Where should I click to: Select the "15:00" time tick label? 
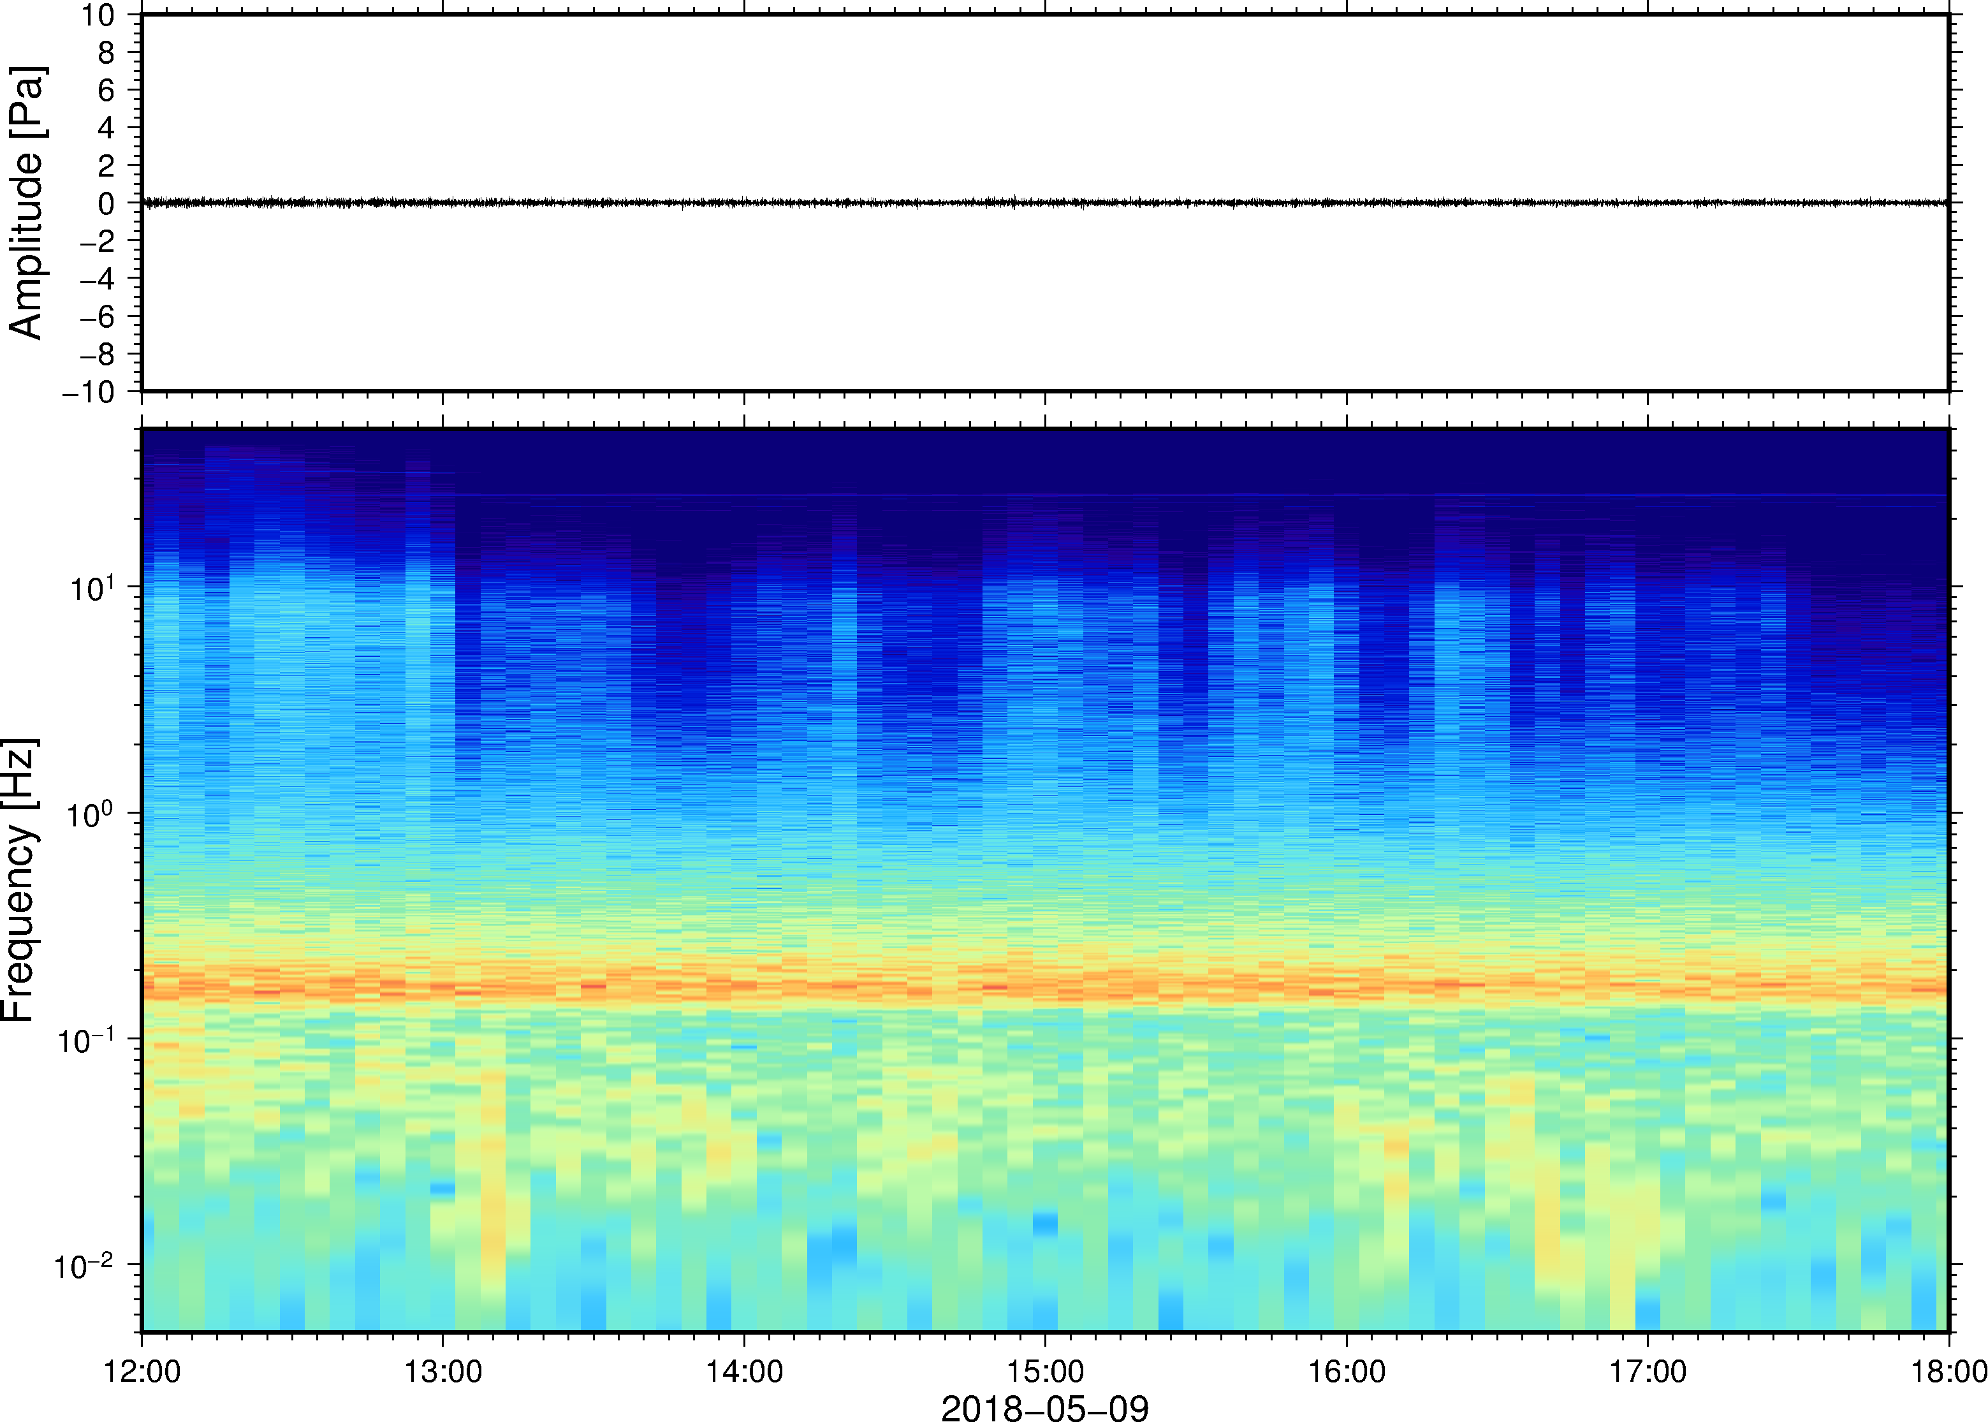click(1045, 1371)
